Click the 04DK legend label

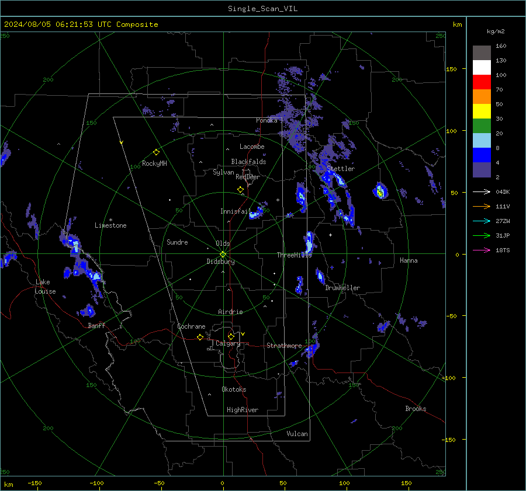(503, 191)
